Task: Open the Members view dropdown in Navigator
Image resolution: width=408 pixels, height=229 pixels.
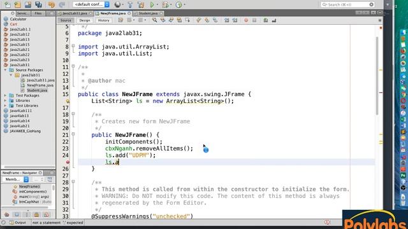Action: 15,179
